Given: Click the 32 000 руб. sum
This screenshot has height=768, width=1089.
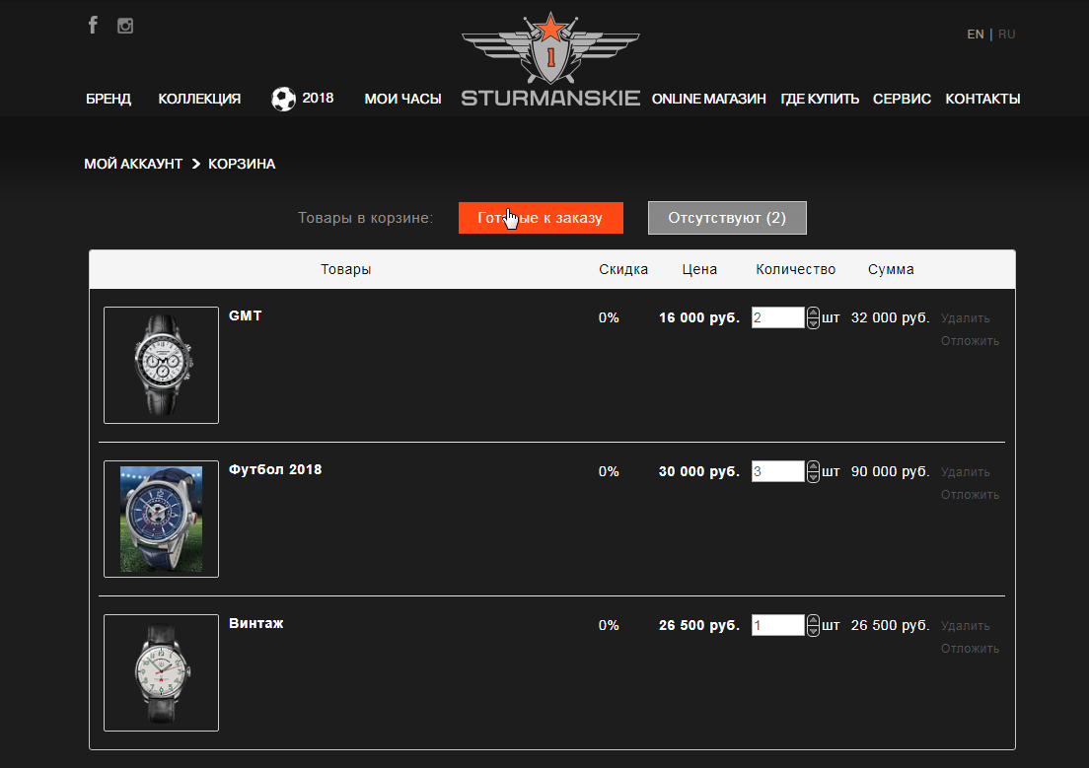Looking at the screenshot, I should [x=891, y=318].
